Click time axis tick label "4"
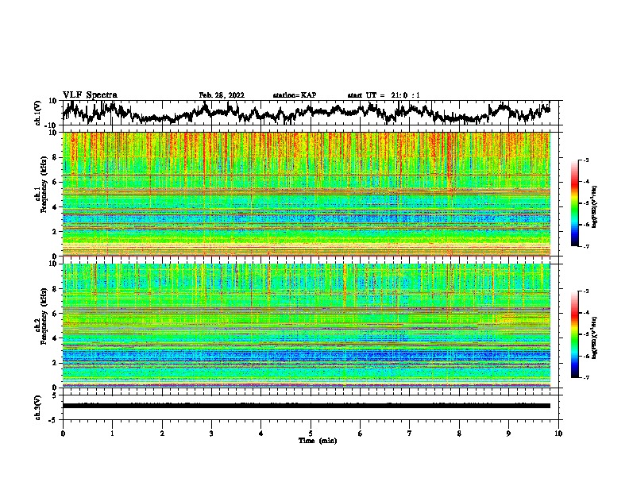 click(x=261, y=434)
